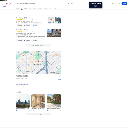Viewport: 130px width, 128px height.
Task: Click The Willow Website button
Action: point(19,40)
